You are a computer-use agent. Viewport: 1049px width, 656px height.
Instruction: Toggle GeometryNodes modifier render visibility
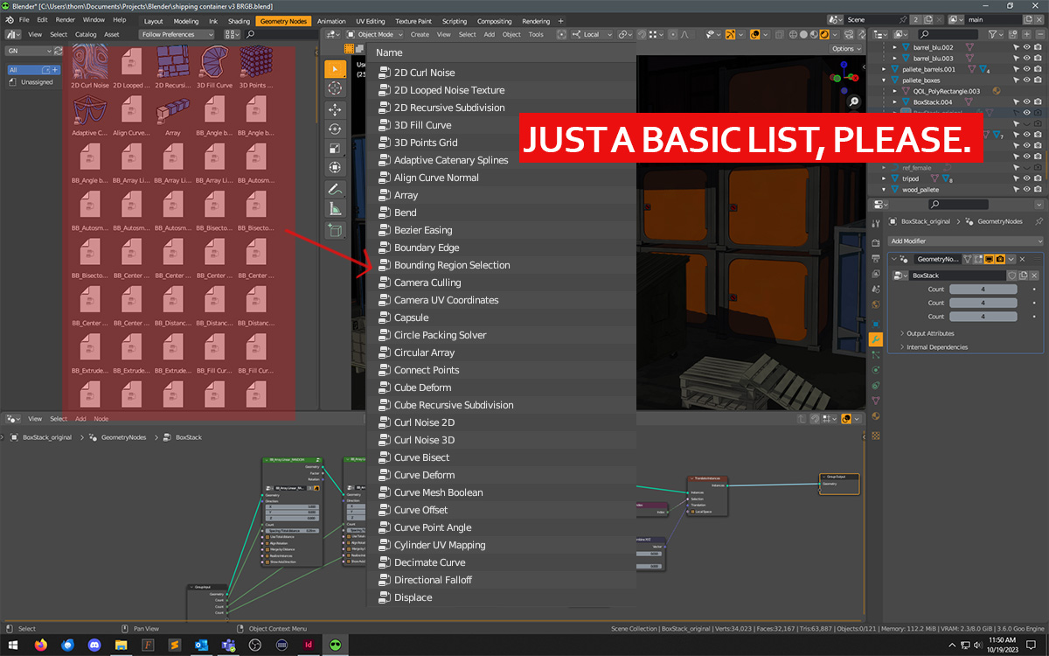click(x=1000, y=259)
